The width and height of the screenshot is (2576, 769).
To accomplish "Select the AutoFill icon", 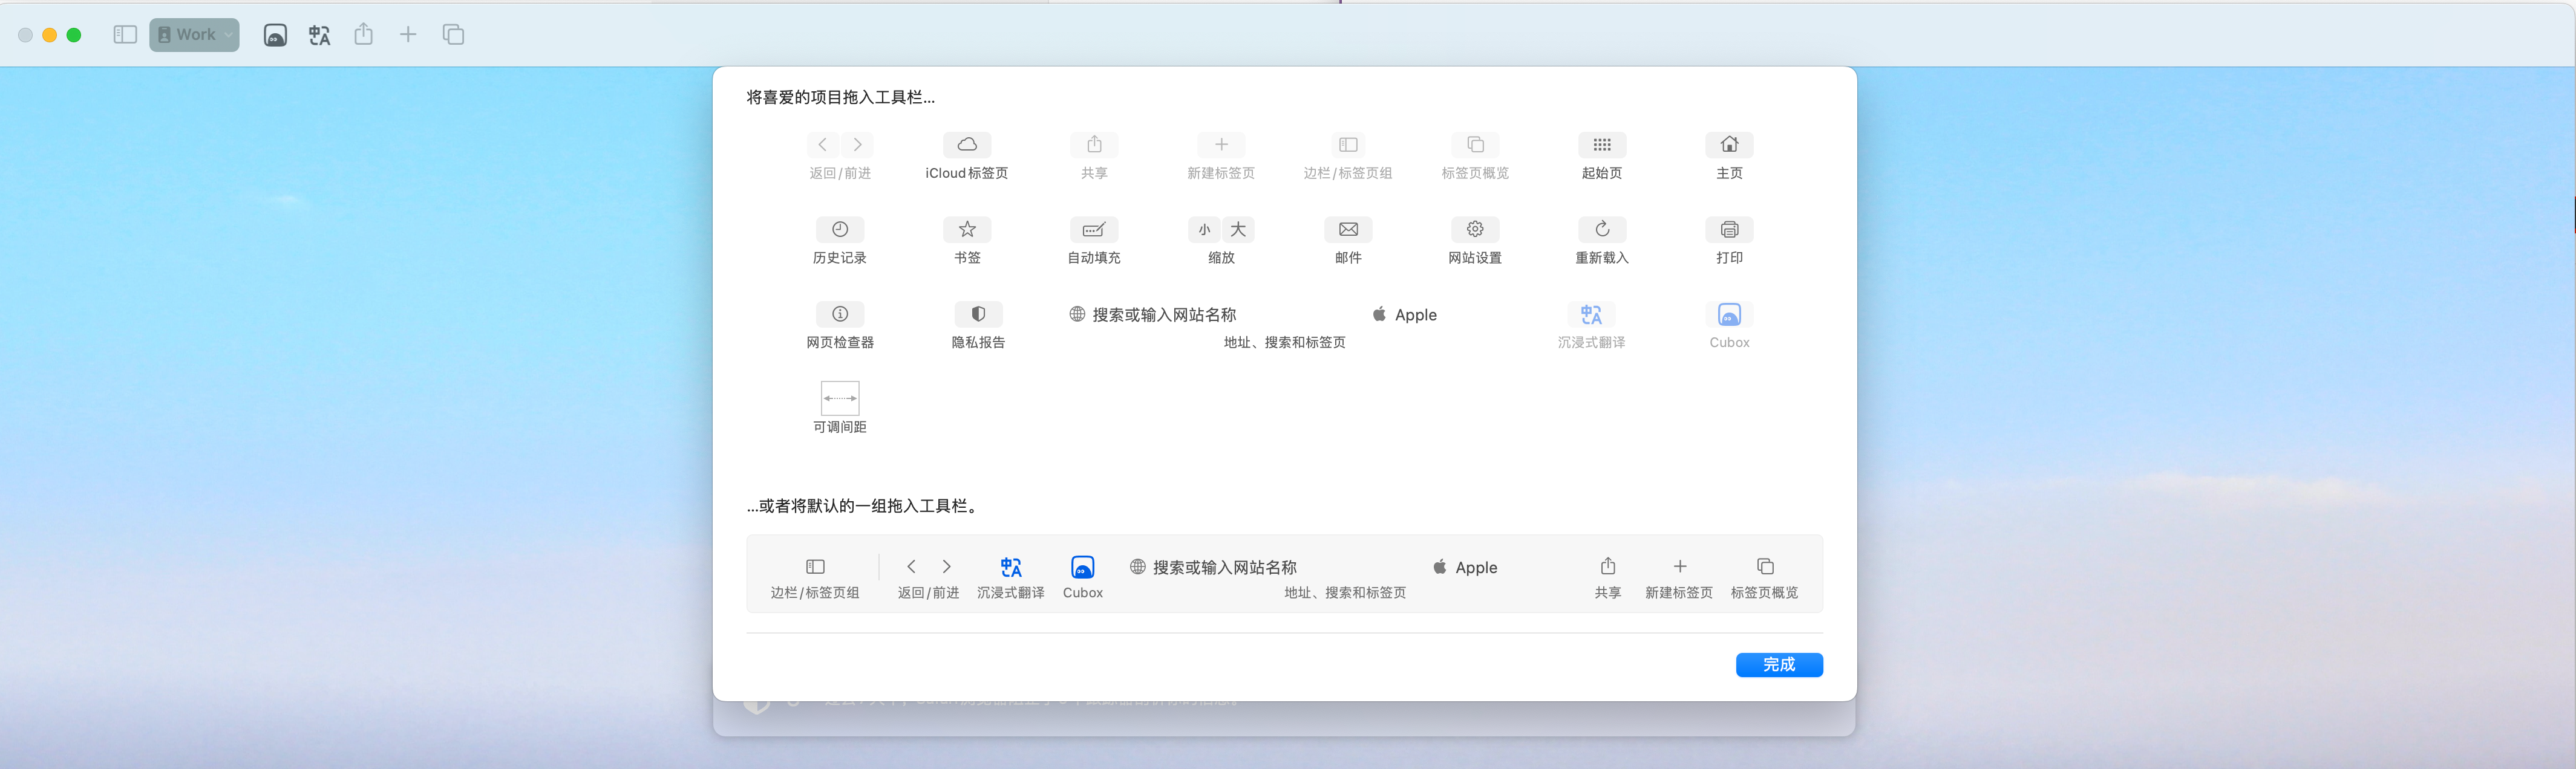I will (1093, 230).
